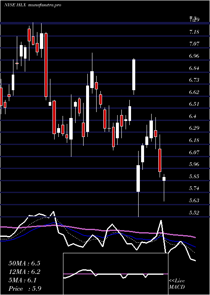Select the 5.96 price axis label
Viewport: 210px width, 295px height.
coord(194,164)
